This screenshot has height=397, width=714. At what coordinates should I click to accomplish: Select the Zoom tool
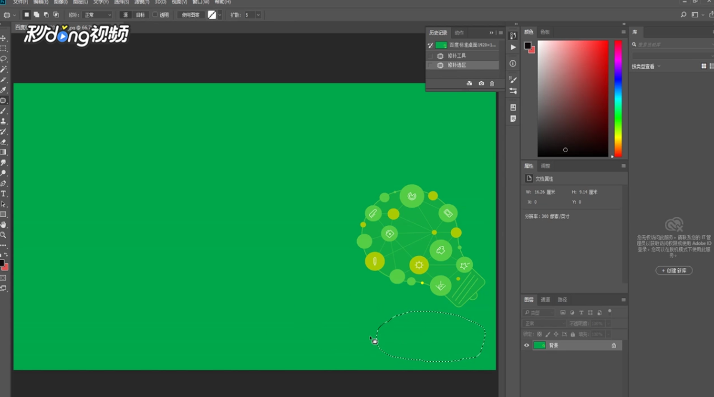pos(4,235)
